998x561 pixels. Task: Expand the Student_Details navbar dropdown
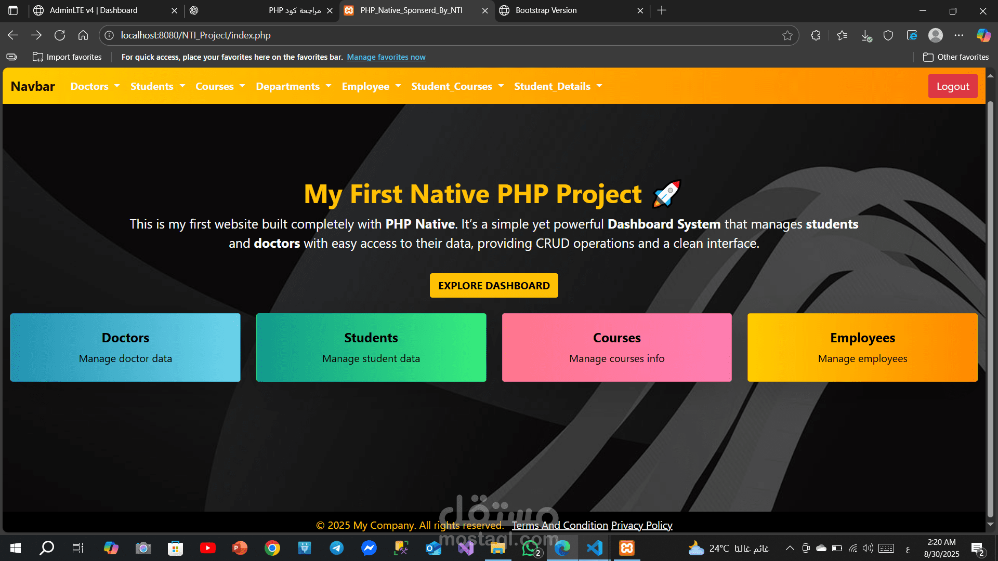(558, 86)
